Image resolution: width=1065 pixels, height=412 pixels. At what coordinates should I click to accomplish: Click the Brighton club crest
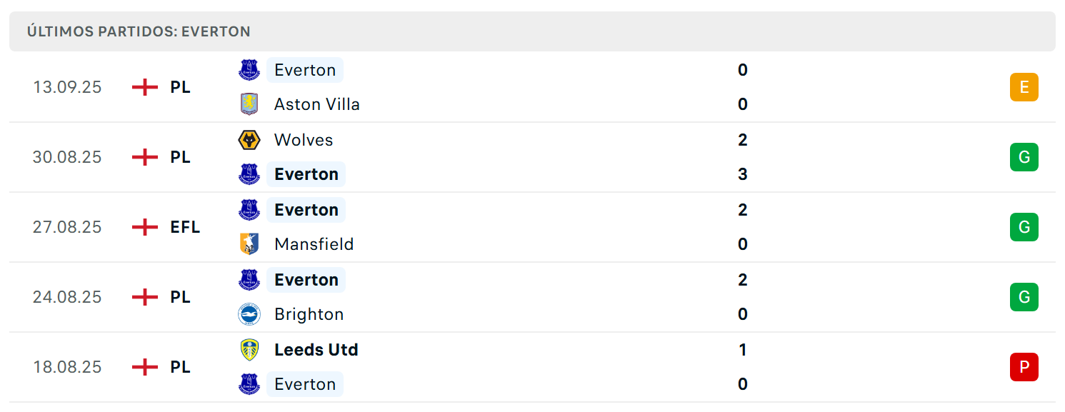click(x=249, y=314)
